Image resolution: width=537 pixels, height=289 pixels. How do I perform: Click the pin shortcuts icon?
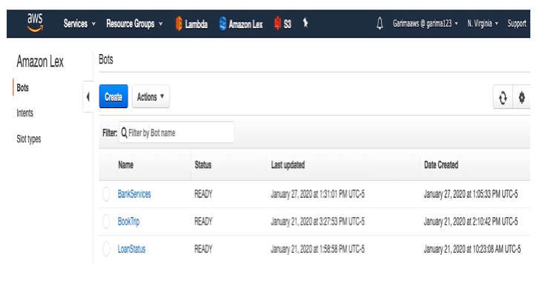click(305, 23)
